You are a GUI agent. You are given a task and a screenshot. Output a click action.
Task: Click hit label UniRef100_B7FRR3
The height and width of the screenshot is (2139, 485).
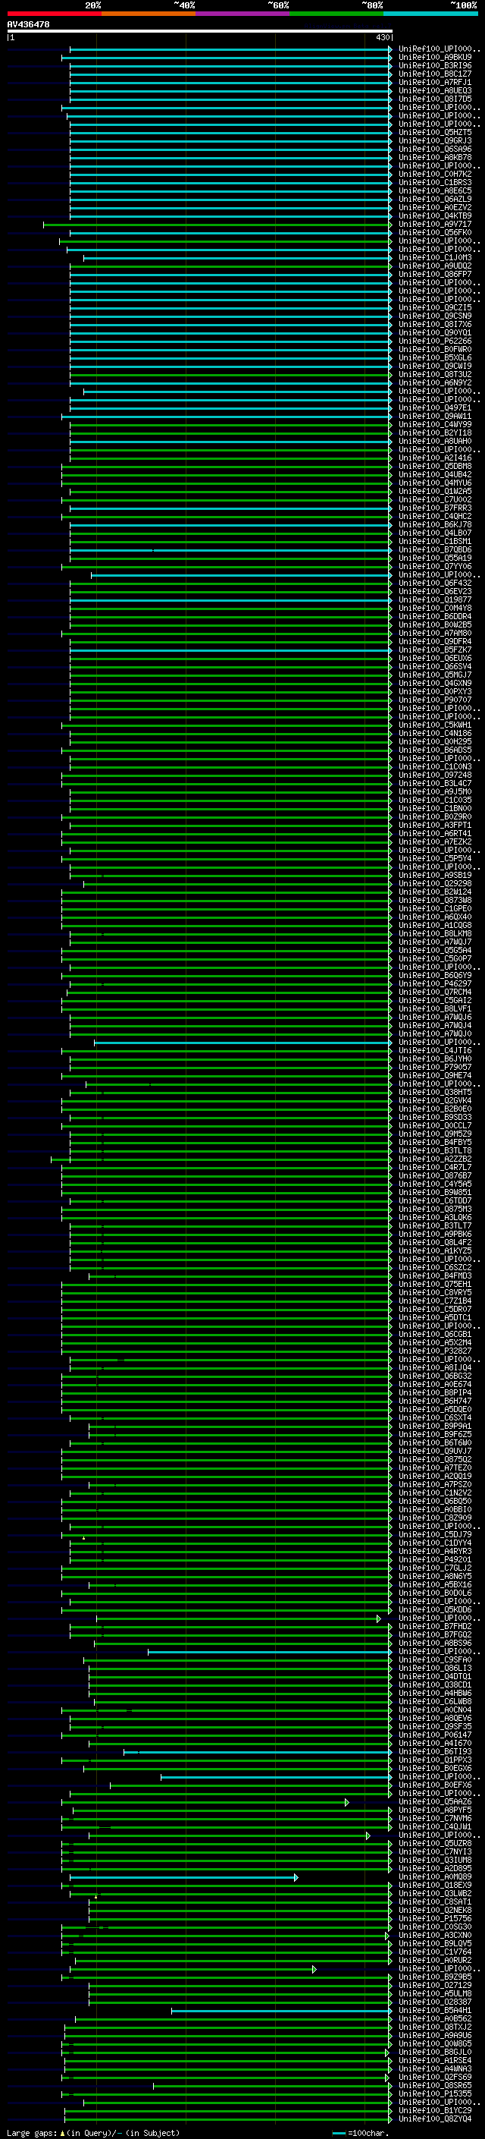point(435,508)
